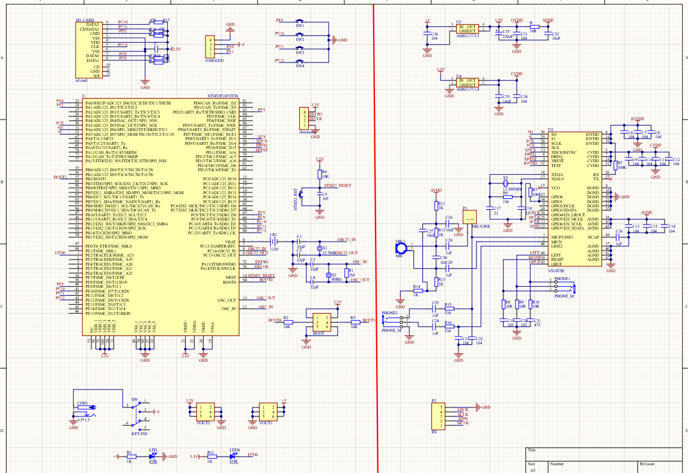Click resistor R15 510
The image size is (688, 473).
449,308
